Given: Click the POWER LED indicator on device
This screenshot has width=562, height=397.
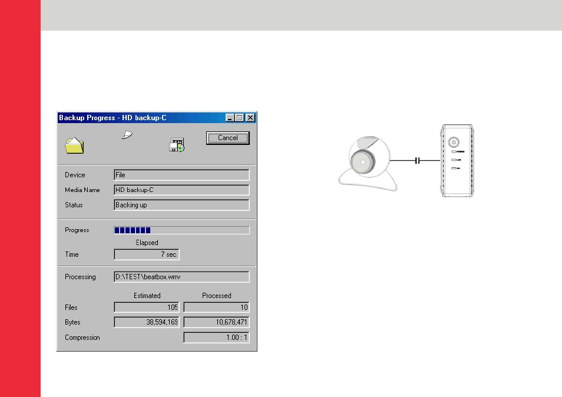Looking at the screenshot, I should coord(454,151).
